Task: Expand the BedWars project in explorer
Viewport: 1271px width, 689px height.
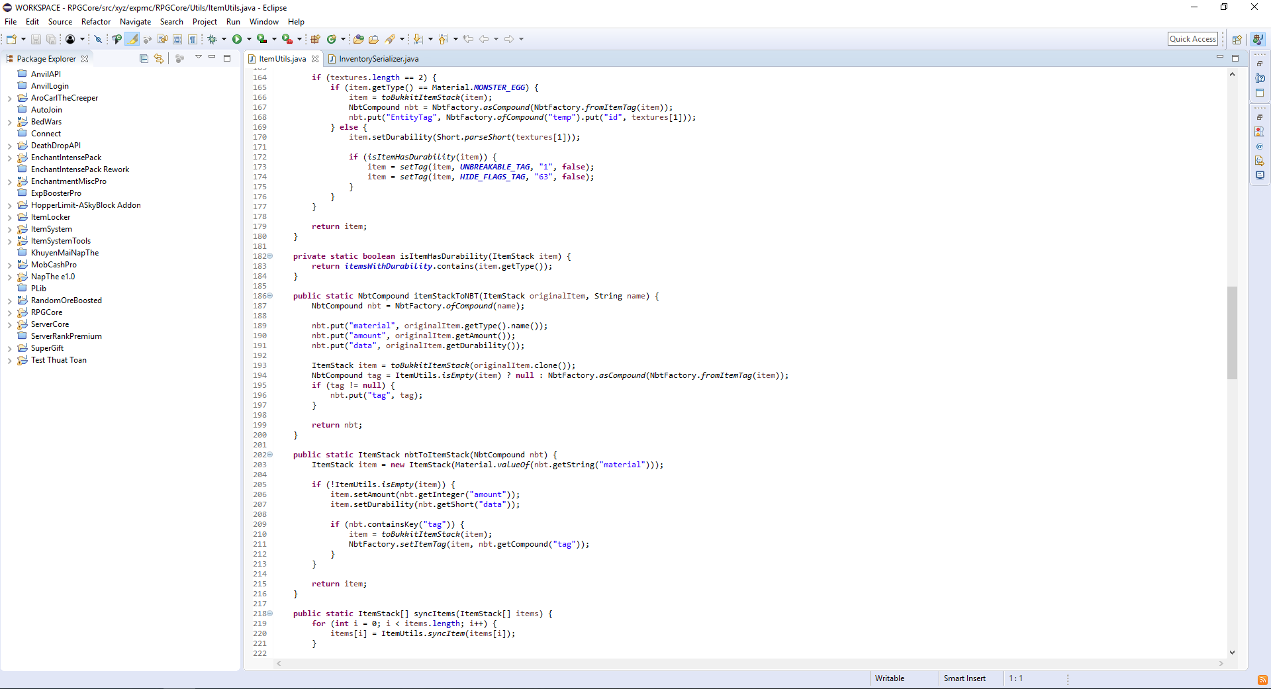Action: [9, 122]
